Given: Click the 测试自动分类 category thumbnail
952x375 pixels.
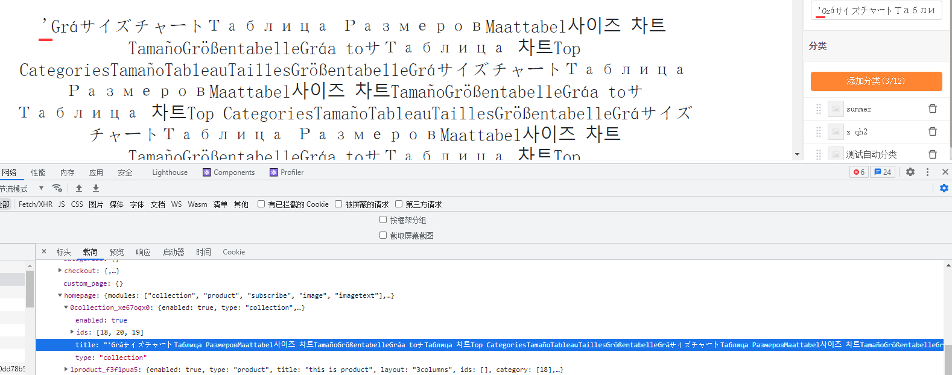Looking at the screenshot, I should [836, 154].
